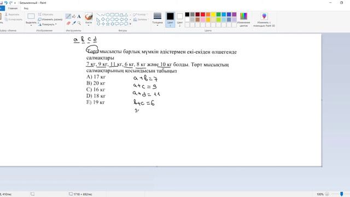The height and width of the screenshot is (197, 350).
Task: Open the File menu tab
Action: tap(2, 8)
